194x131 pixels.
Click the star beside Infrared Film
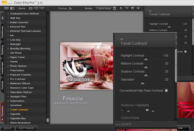pyautogui.click(x=8, y=27)
